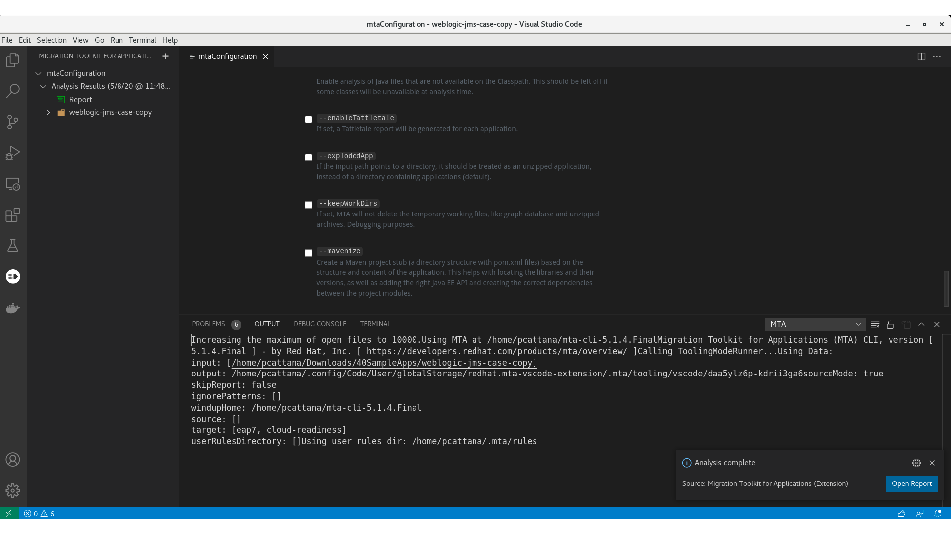
Task: Click the editor vertical scrollbar thumb
Action: pyautogui.click(x=946, y=289)
